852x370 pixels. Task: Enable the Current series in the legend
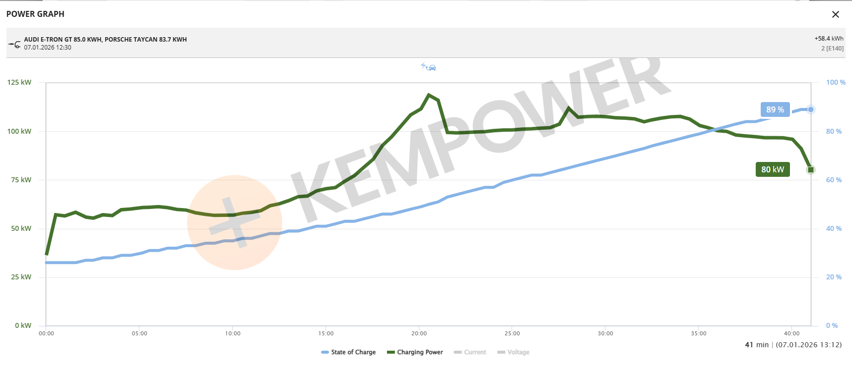pos(470,352)
